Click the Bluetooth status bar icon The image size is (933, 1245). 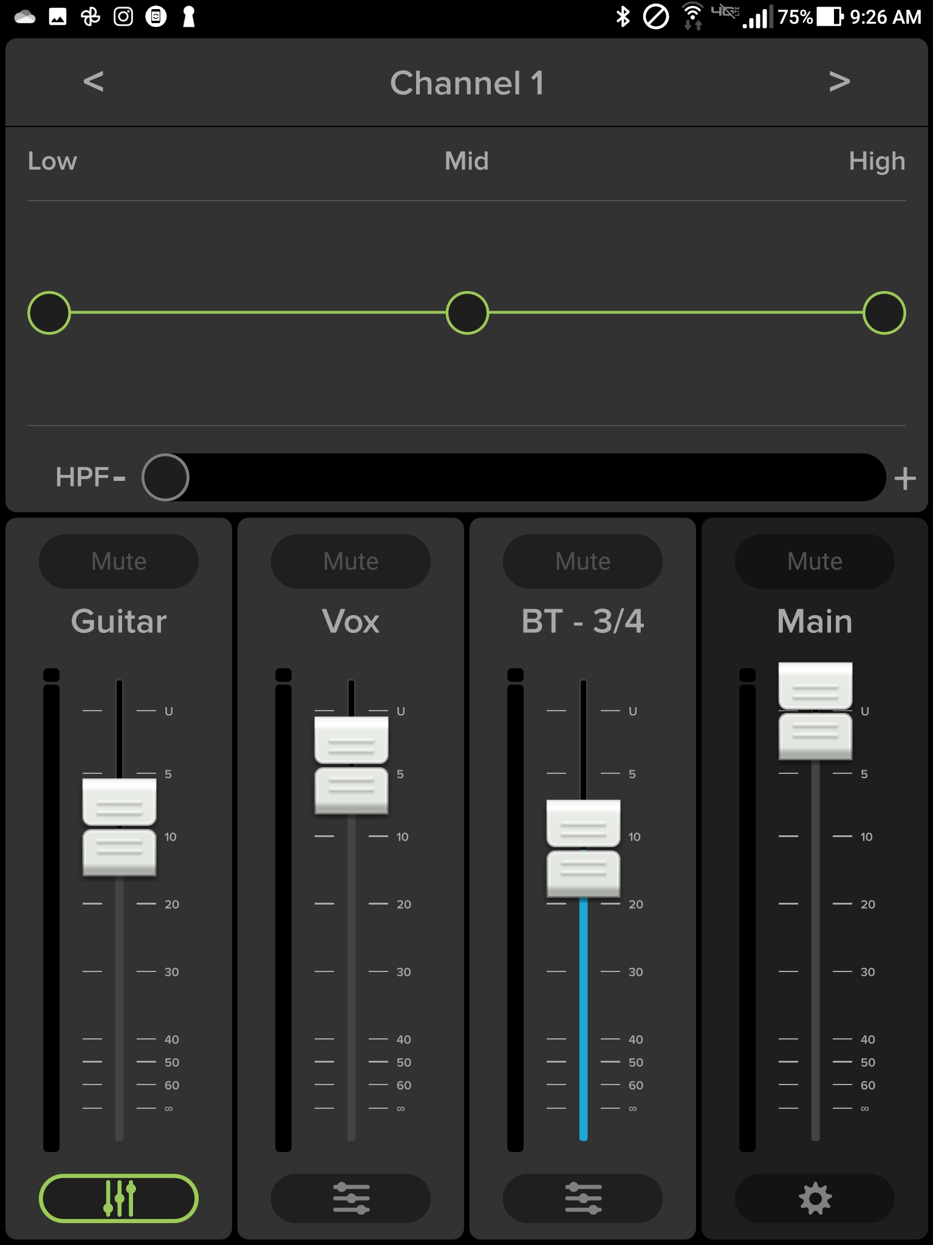[x=623, y=16]
